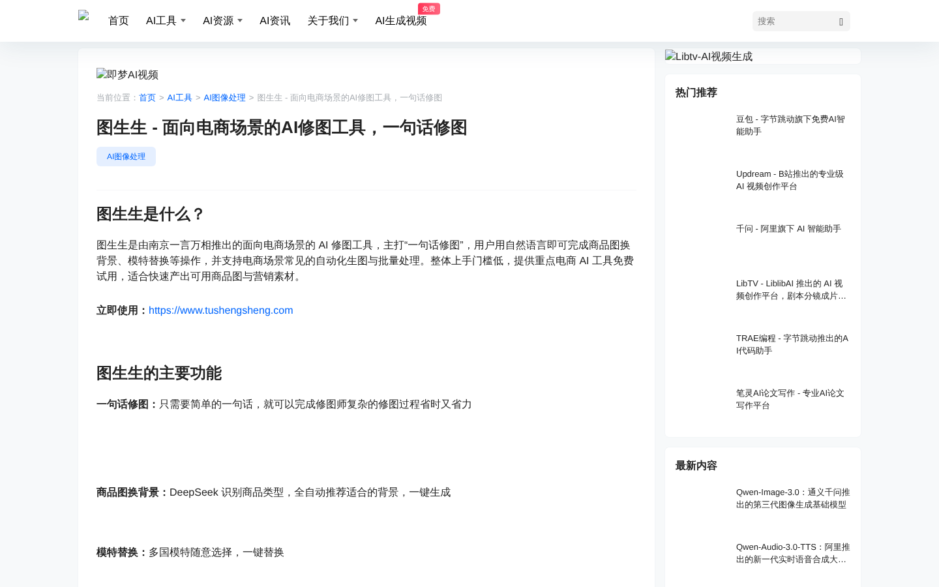The image size is (939, 587).
Task: Click the 一句话修图： feature label
Action: (x=128, y=404)
